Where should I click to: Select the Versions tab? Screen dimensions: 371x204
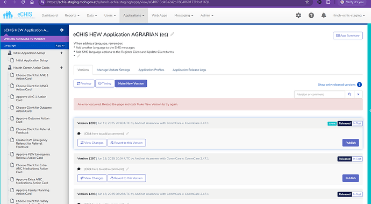click(x=83, y=70)
